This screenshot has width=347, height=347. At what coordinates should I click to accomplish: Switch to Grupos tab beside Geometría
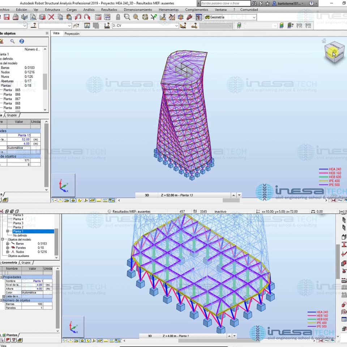point(26,263)
